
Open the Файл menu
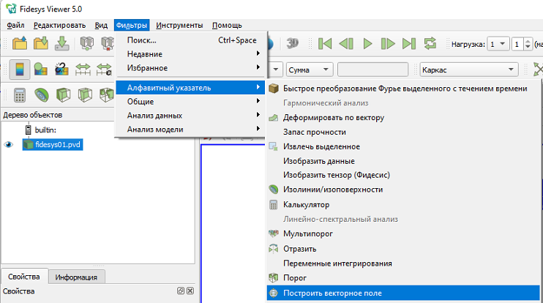pyautogui.click(x=15, y=26)
